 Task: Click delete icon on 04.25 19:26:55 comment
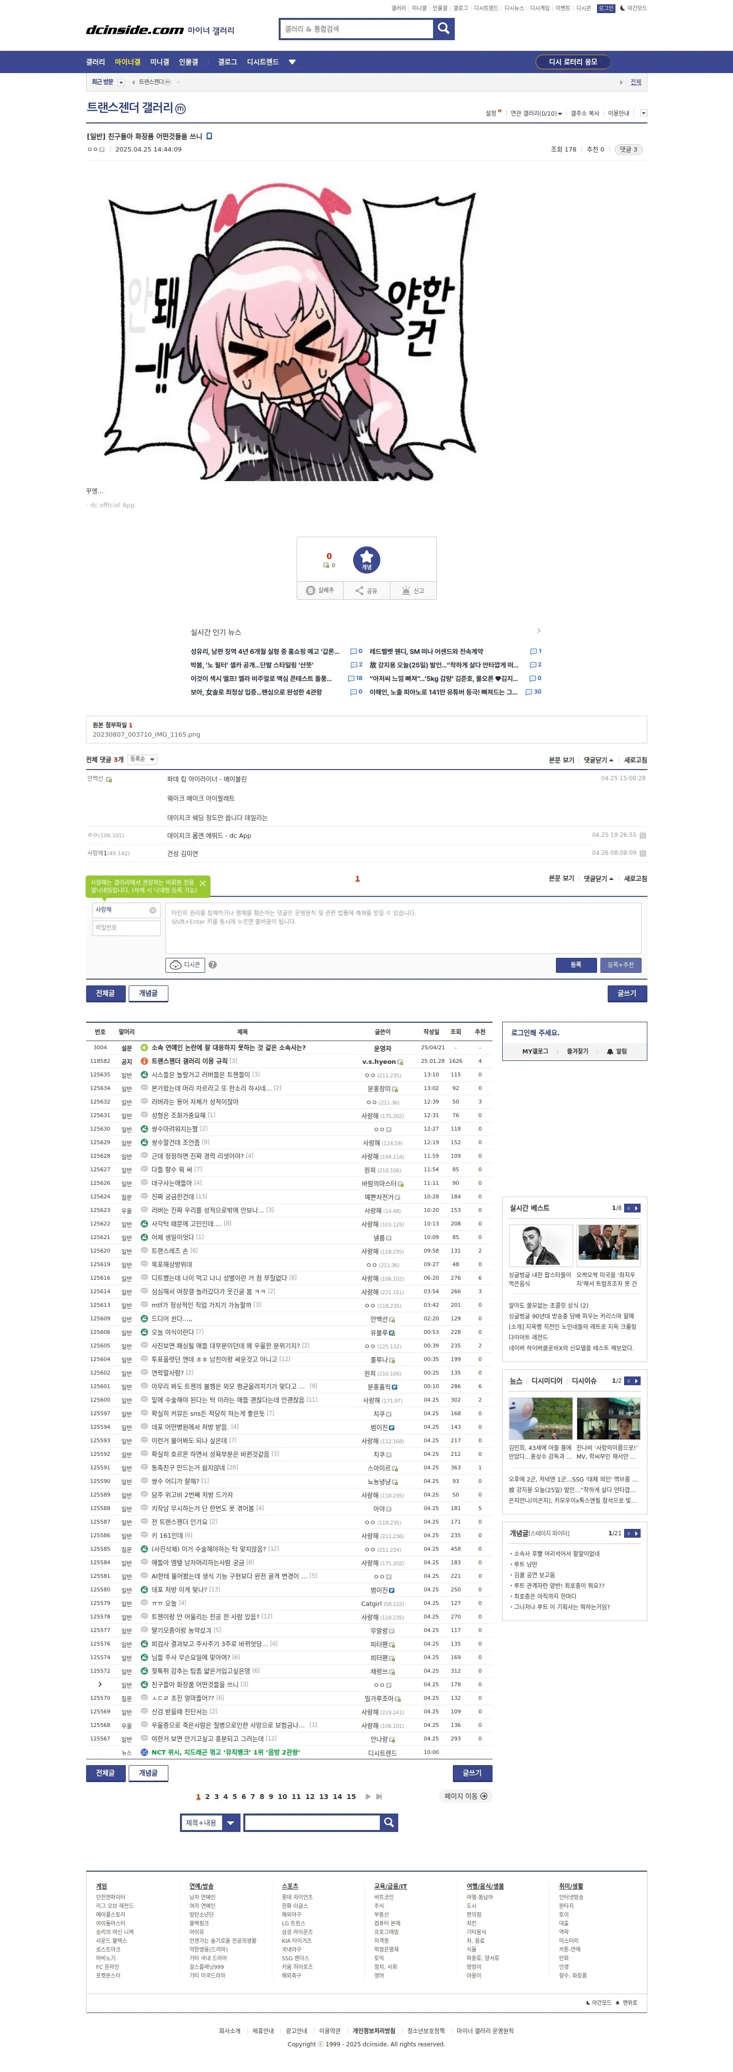642,835
